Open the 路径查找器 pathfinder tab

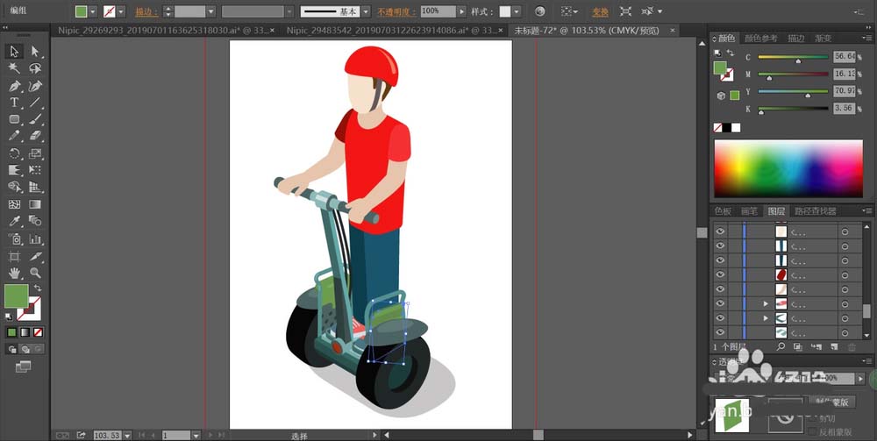tap(815, 211)
